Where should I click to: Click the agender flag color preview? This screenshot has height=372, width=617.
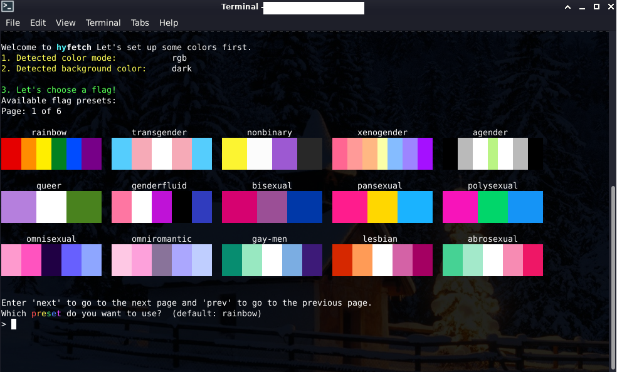tap(493, 154)
